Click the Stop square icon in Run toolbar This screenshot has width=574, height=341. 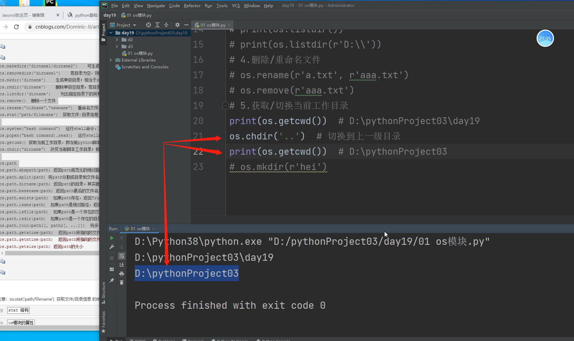click(x=112, y=258)
